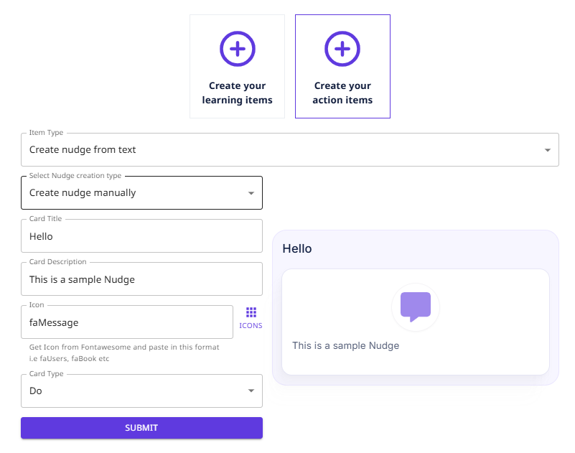
Task: Click the 'Hello' preview card title
Action: pyautogui.click(x=297, y=249)
